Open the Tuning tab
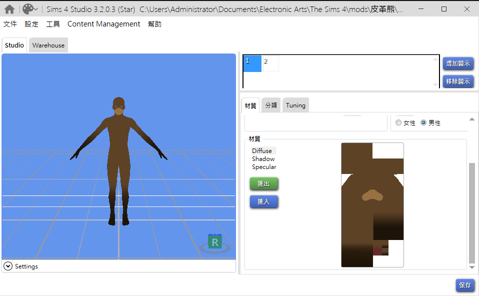The height and width of the screenshot is (296, 479). [295, 105]
